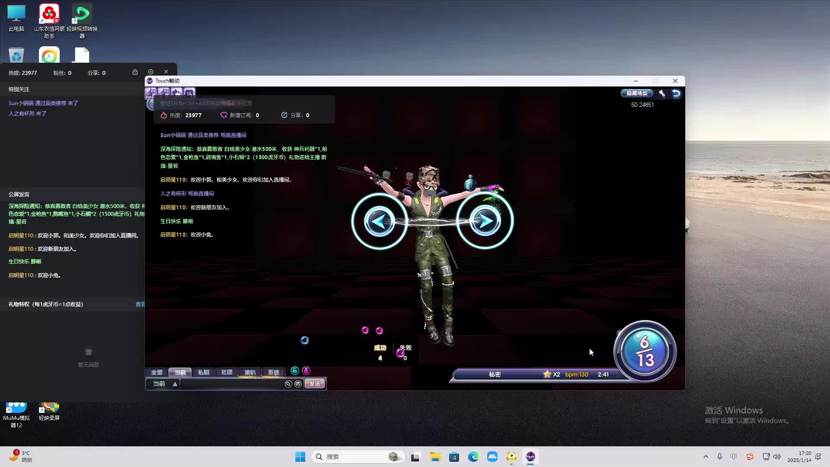
Task: Click the settings gear on streaming panel
Action: click(x=150, y=72)
